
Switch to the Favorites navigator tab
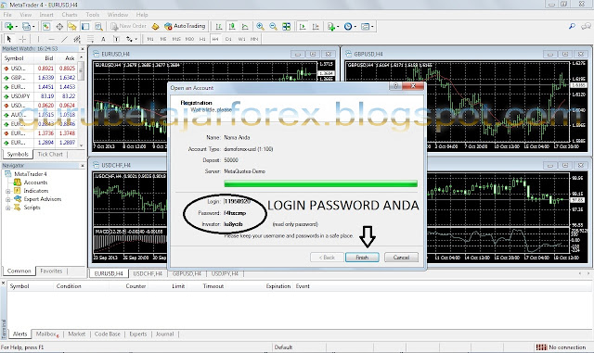51,271
